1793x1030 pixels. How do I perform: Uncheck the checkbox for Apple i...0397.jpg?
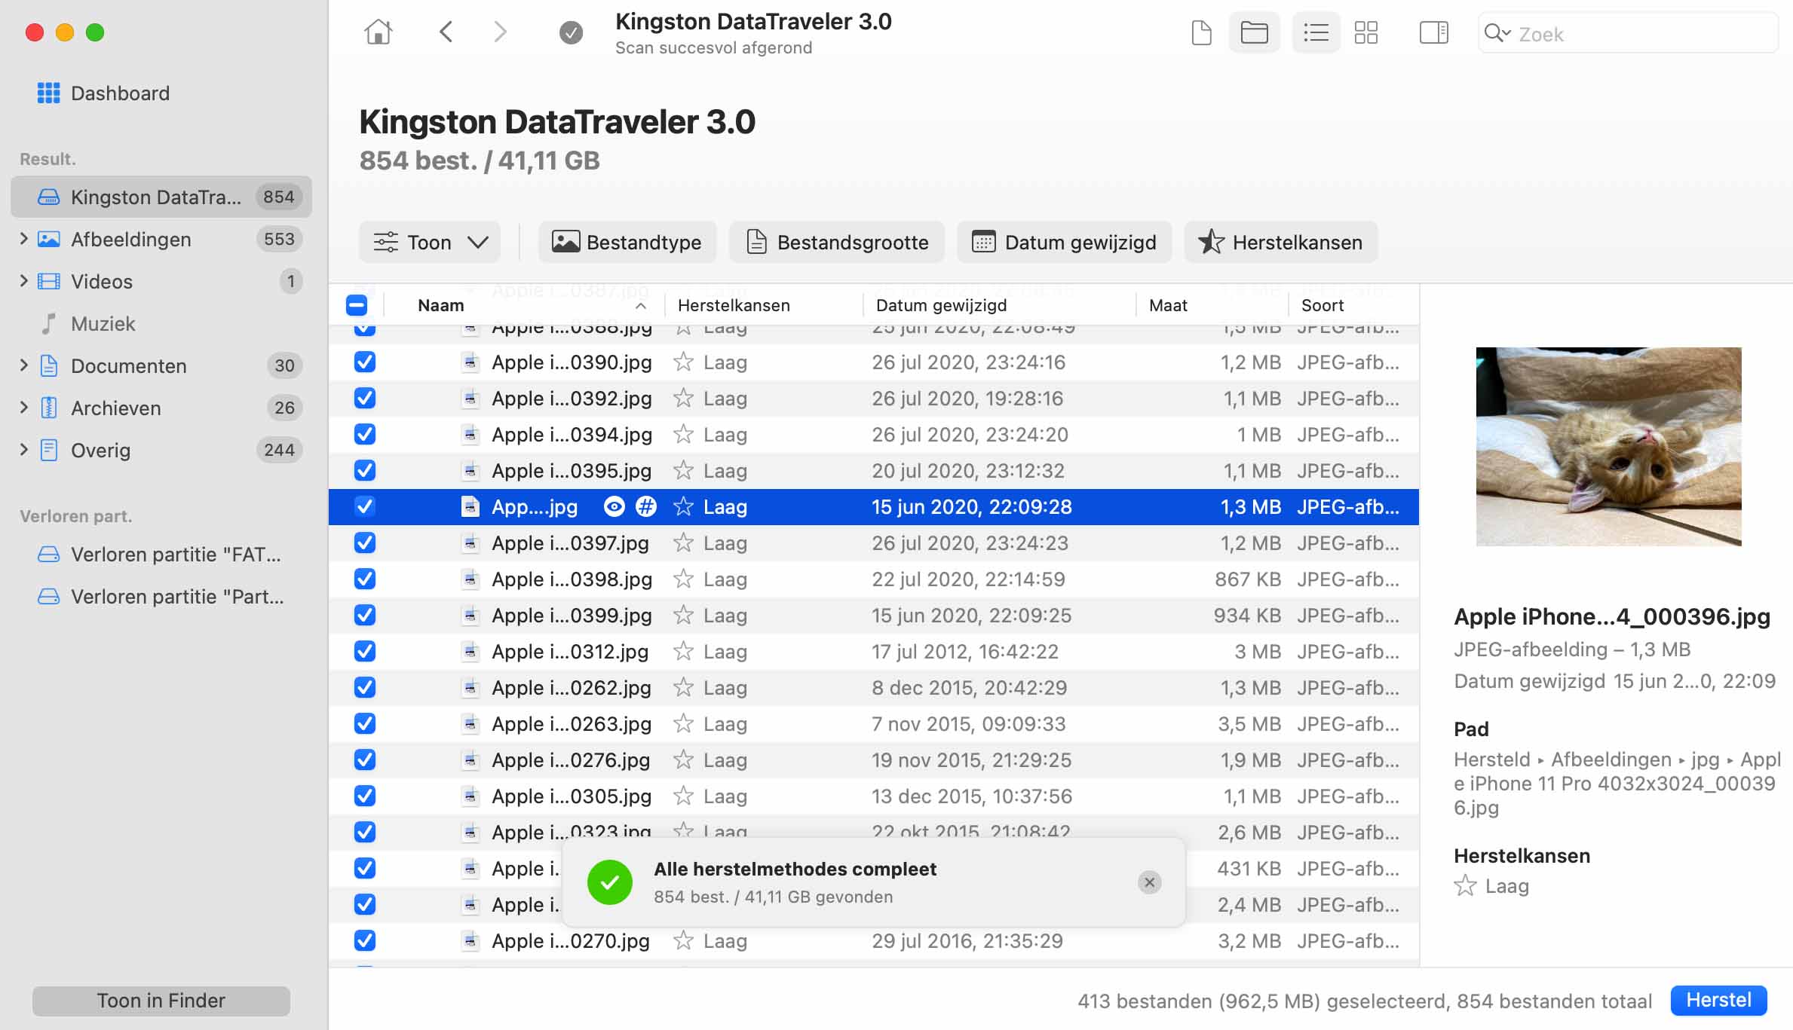(x=365, y=543)
